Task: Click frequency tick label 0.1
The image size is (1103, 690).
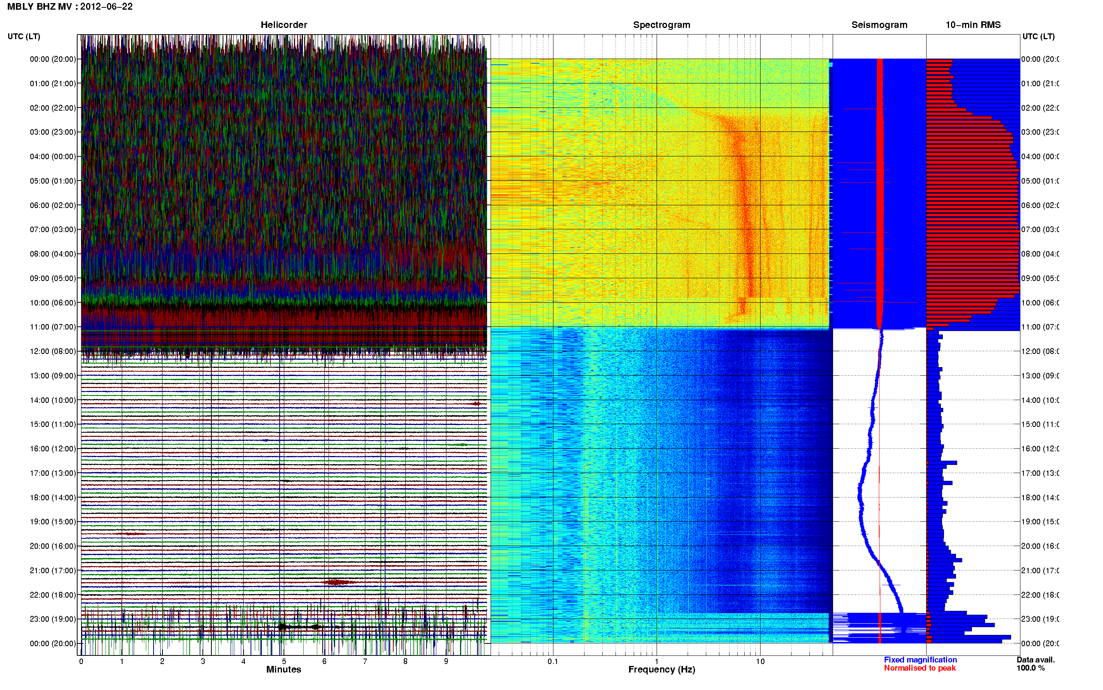Action: point(553,661)
